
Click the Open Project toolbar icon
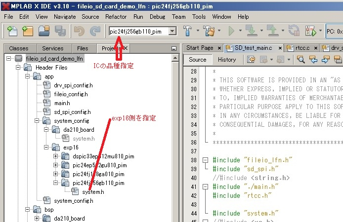[x=44, y=31]
